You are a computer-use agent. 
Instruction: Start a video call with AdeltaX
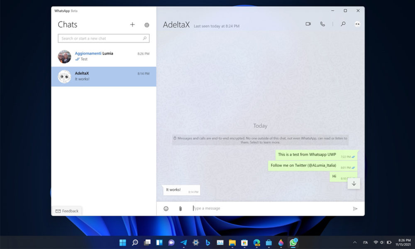[308, 24]
